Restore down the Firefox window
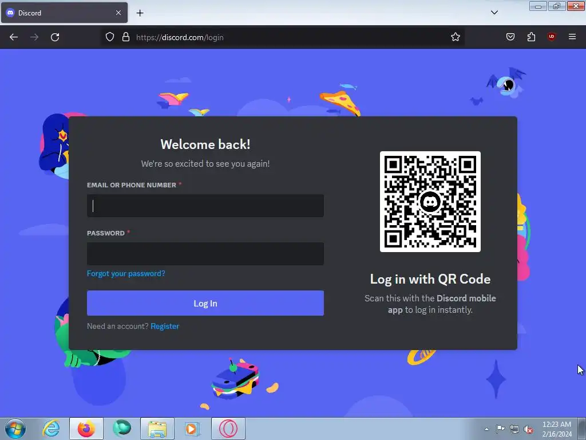The height and width of the screenshot is (440, 586). 557,6
